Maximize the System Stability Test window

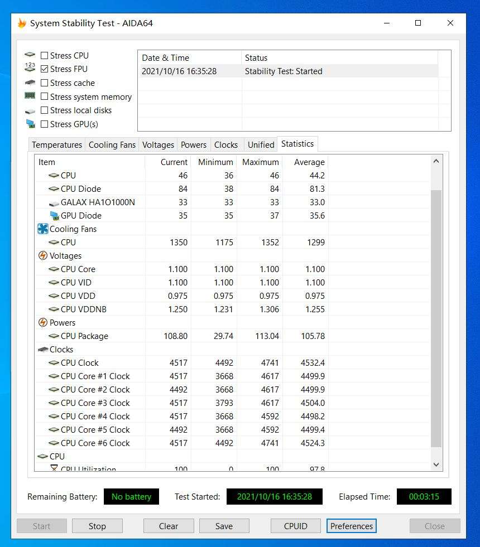click(418, 23)
